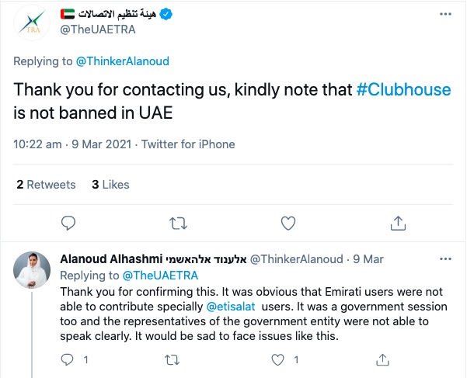This screenshot has height=378, width=467.
Task: View the 3 Likes list
Action: (x=110, y=185)
